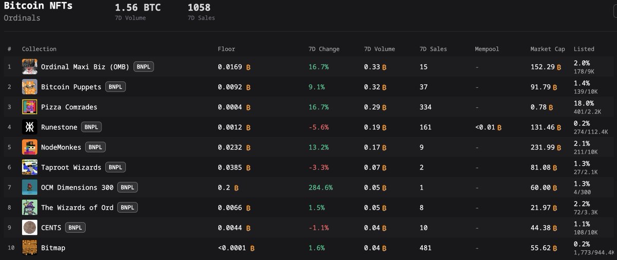Click the Bitcoin NFTs page heading
This screenshot has height=260, width=617.
click(x=38, y=6)
